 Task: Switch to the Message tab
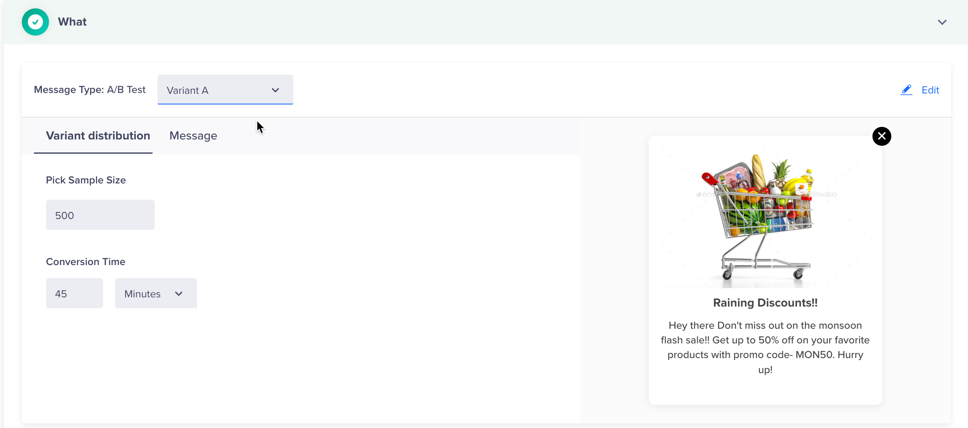click(x=193, y=136)
